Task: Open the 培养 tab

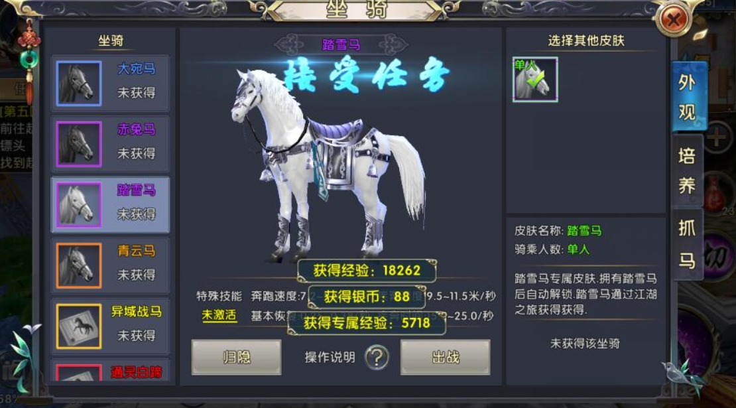Action: [x=687, y=170]
